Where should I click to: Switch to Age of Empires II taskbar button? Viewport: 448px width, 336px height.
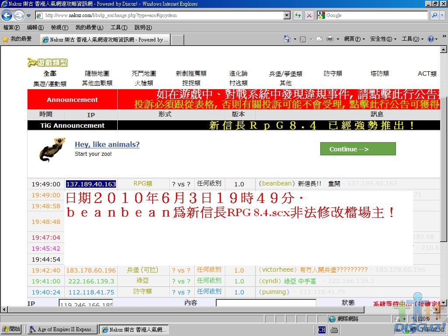coord(62,329)
